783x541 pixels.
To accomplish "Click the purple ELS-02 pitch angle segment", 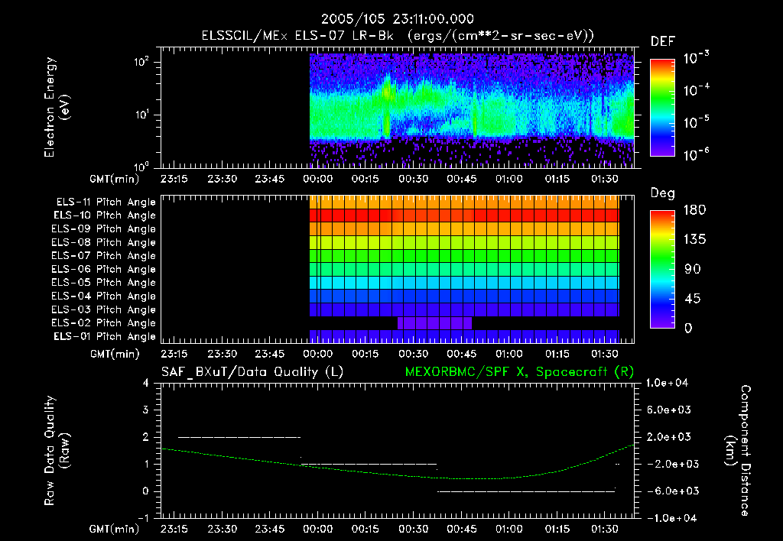I will click(434, 323).
